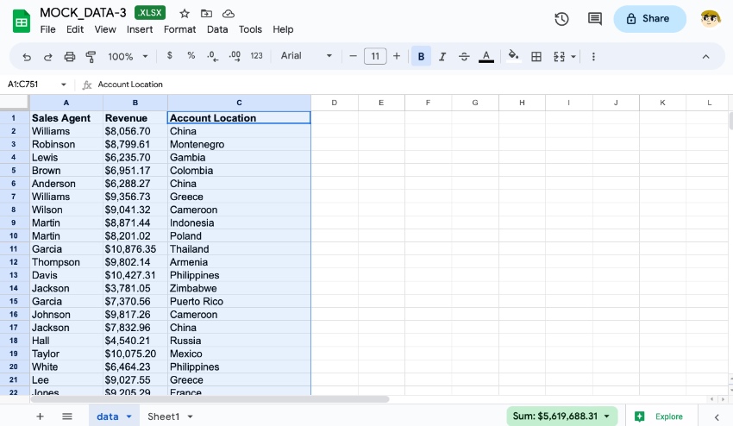This screenshot has width=733, height=426.
Task: Star the MOCK_DATA-3 document
Action: (185, 14)
